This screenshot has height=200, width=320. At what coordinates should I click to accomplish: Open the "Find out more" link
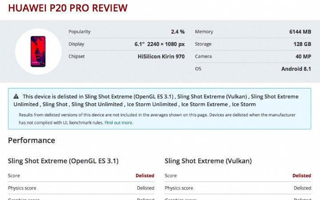point(119,123)
